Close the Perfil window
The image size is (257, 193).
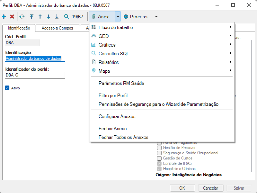point(249,5)
